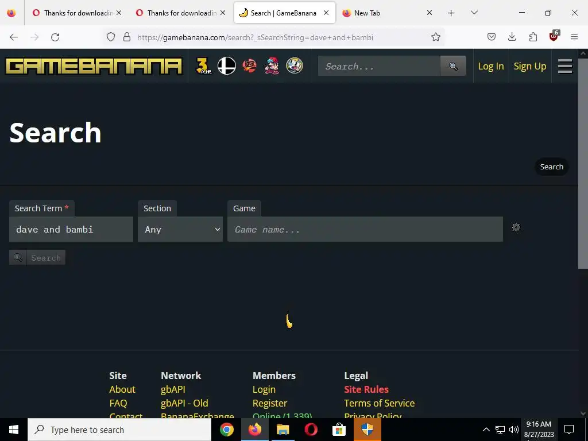Screen dimensions: 588x441
Task: Open the Windows Start menu
Action: pyautogui.click(x=14, y=430)
